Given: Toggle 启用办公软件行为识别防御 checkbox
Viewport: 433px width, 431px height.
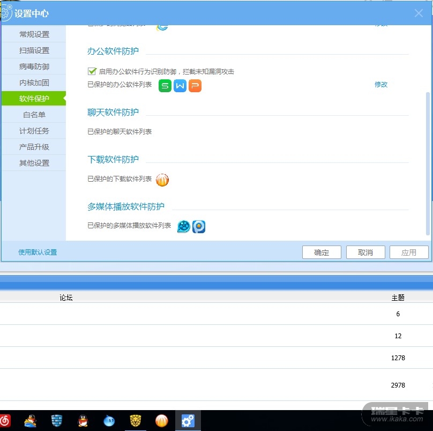Looking at the screenshot, I should (92, 71).
